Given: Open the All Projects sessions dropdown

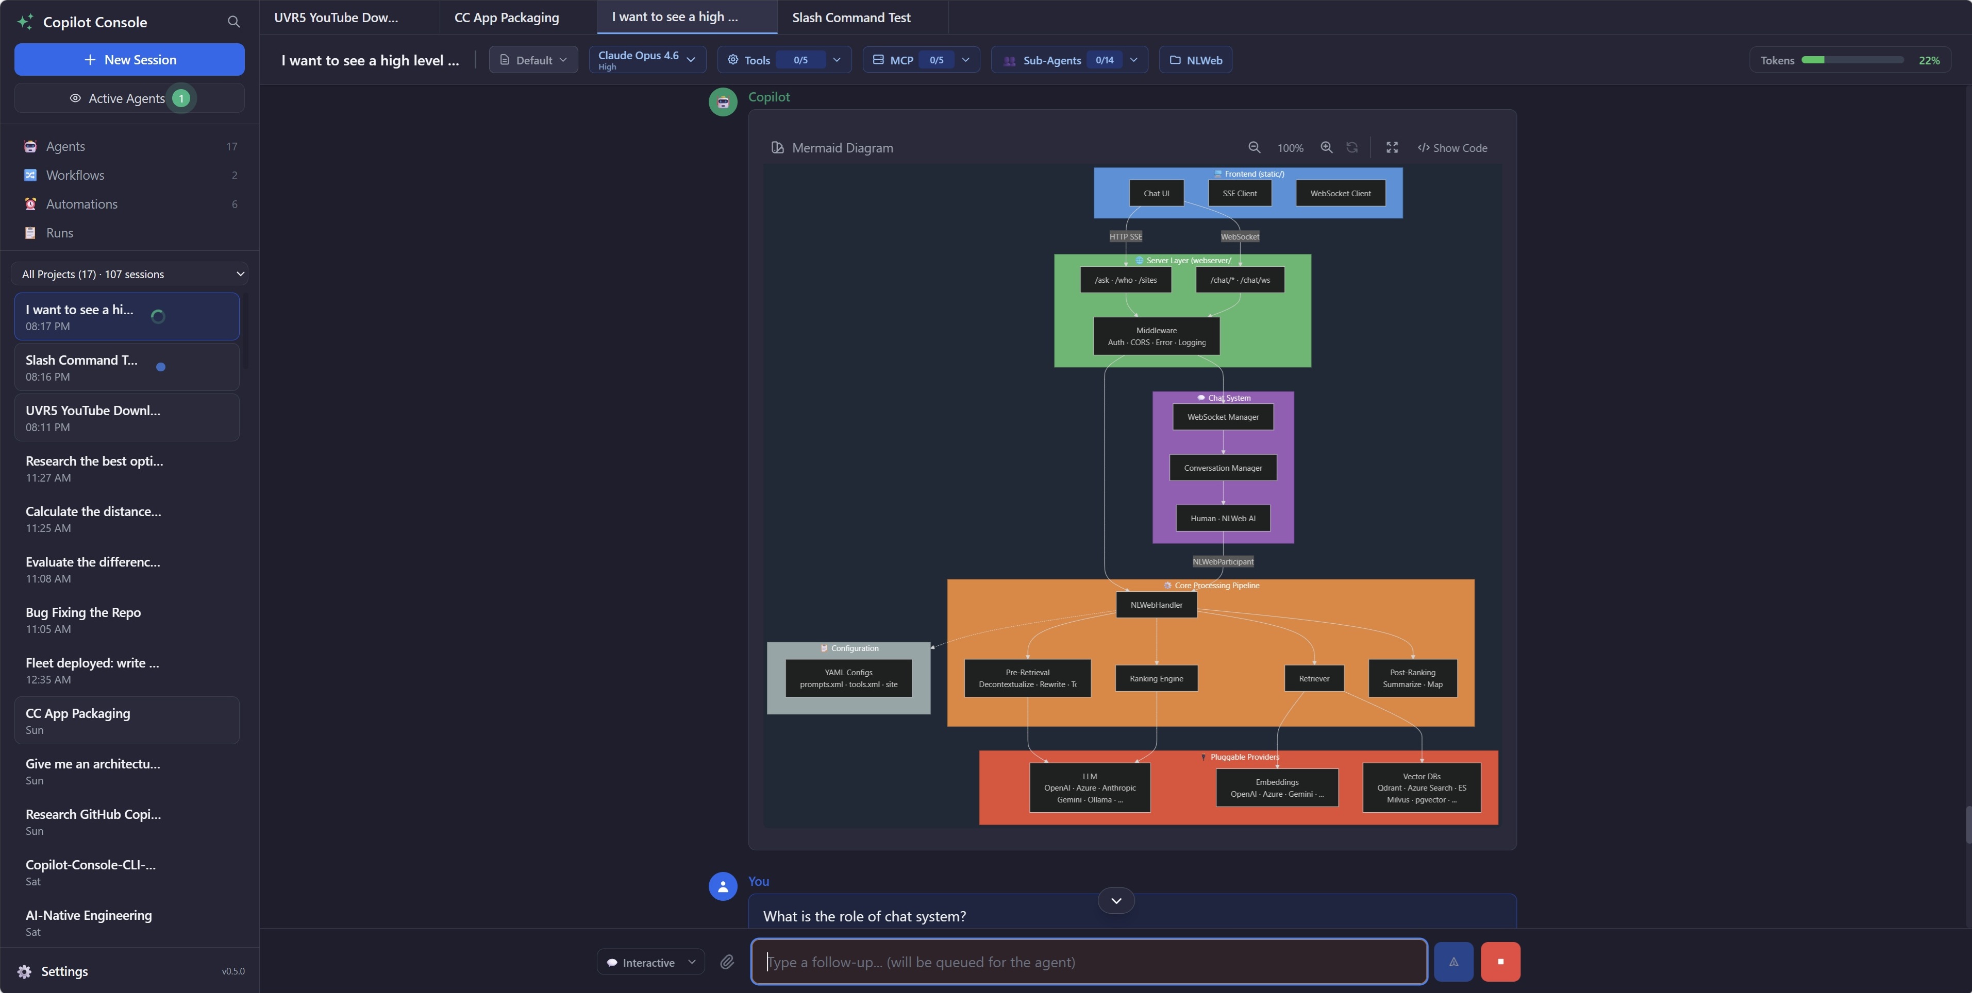Looking at the screenshot, I should [129, 273].
